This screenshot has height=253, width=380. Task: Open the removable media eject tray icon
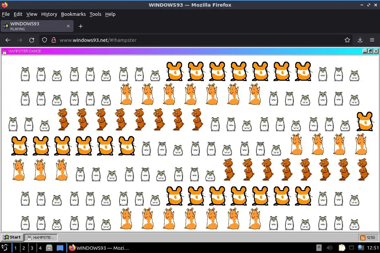coord(319,248)
